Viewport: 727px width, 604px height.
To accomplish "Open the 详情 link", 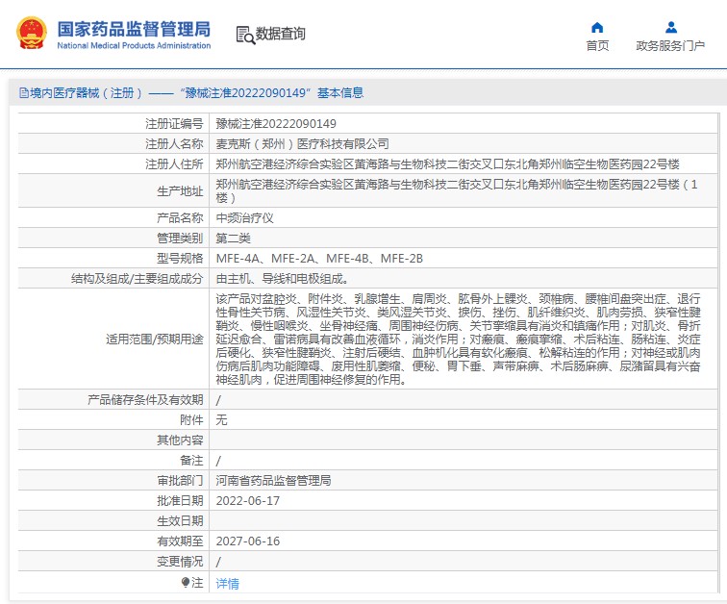I will tap(227, 583).
